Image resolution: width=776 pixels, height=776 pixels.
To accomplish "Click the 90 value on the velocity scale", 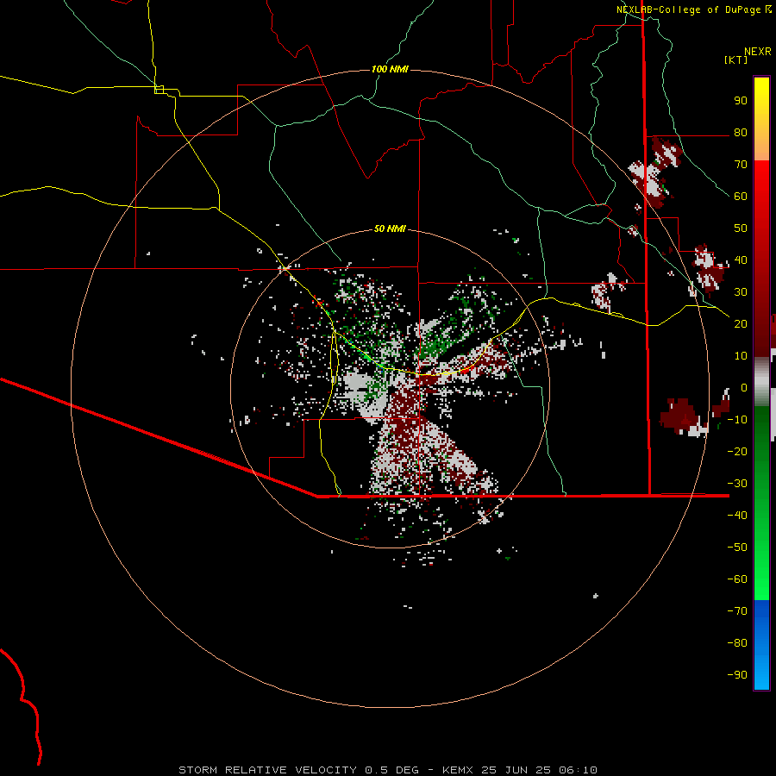I will tap(741, 101).
